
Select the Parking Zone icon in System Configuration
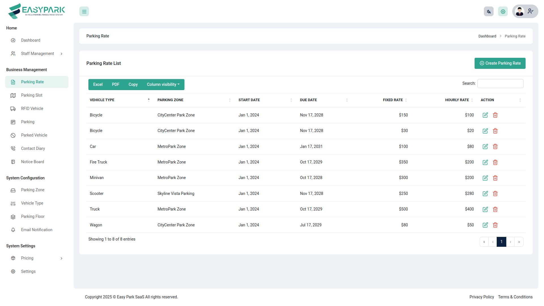[13, 190]
